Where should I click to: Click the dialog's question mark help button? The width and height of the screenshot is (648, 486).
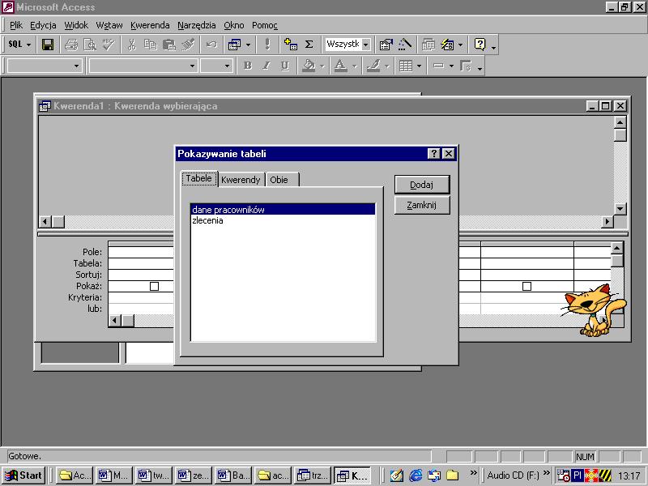(x=433, y=154)
